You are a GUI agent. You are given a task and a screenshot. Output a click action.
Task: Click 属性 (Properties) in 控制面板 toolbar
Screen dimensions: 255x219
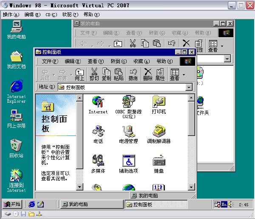pos(160,75)
